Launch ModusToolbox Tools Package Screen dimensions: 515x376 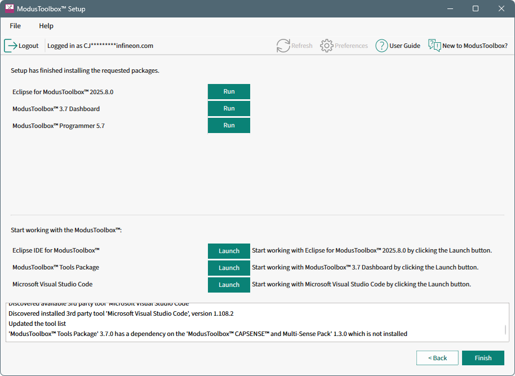pos(229,268)
